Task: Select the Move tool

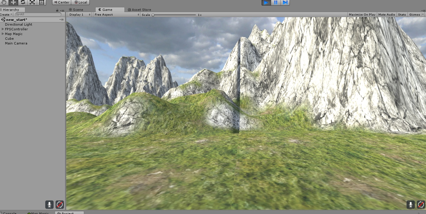Action: (x=13, y=2)
